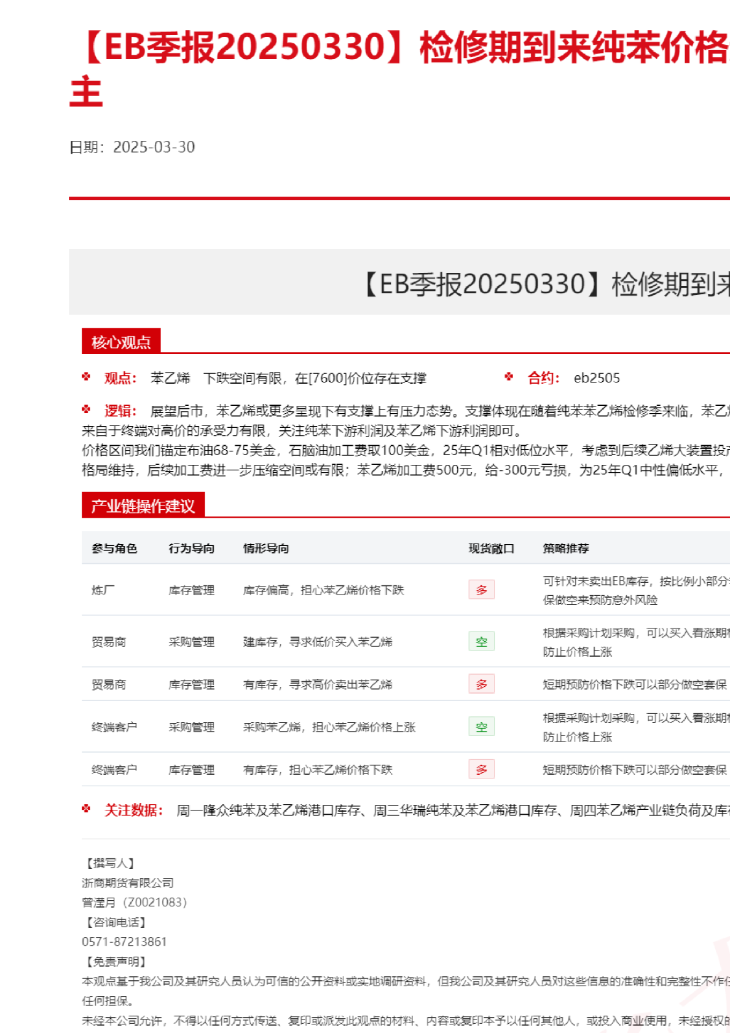Click the red EB季报20250330 page title
This screenshot has height=1033, width=730.
399,49
